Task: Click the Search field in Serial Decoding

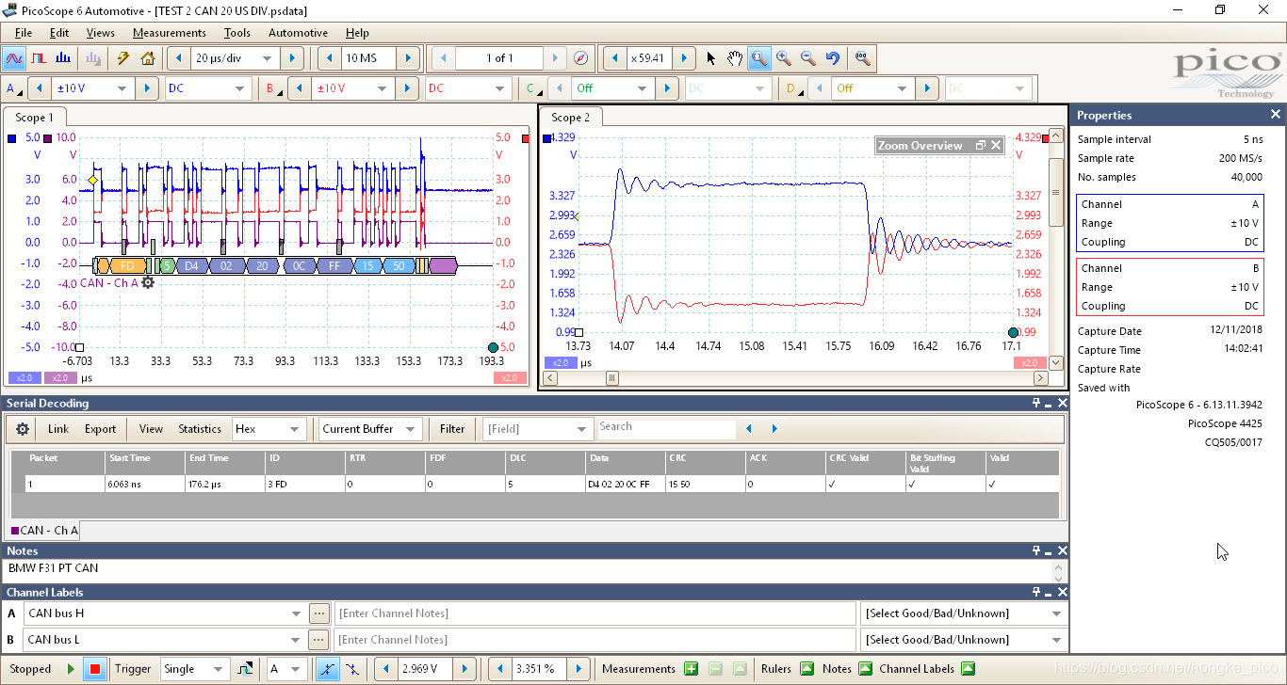Action: 667,428
